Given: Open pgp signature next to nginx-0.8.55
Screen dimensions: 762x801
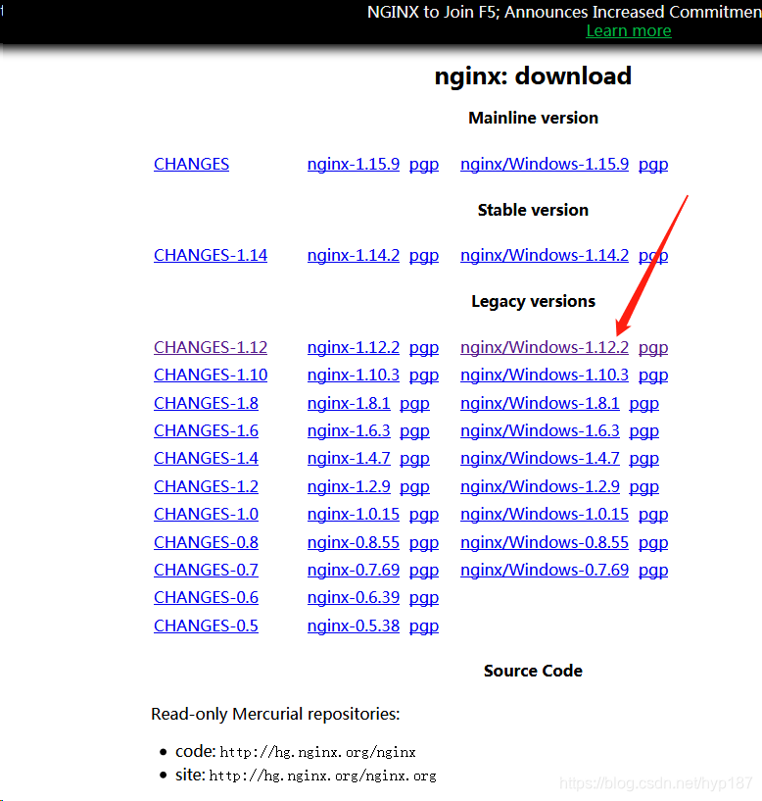Looking at the screenshot, I should [x=424, y=543].
